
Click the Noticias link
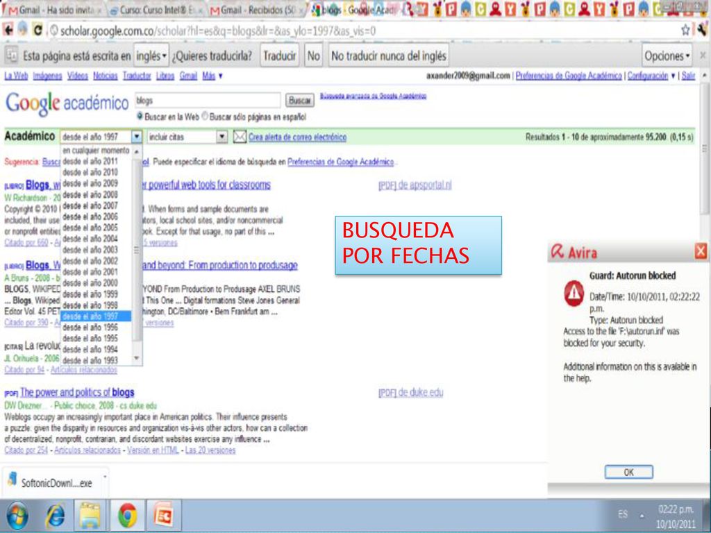click(106, 76)
